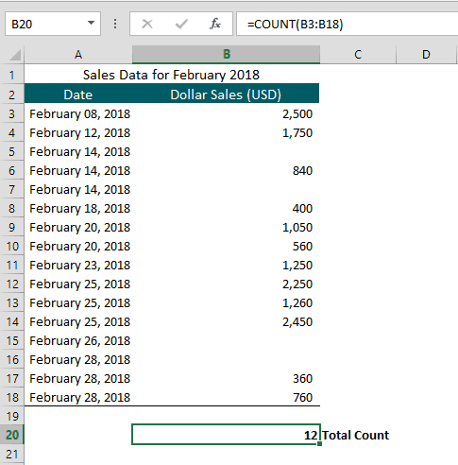Cancel the formula entry with X icon
Screen dimensions: 458x465
coord(147,24)
